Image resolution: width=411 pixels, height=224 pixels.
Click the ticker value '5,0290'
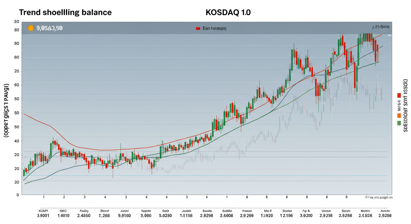pyautogui.click(x=166, y=216)
